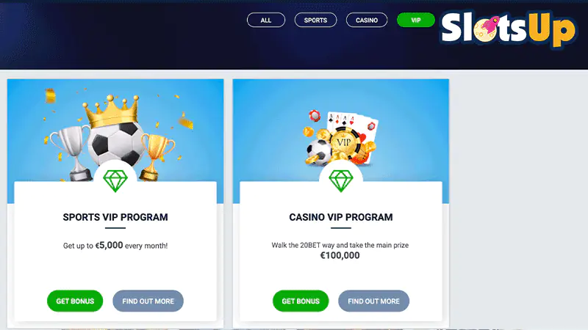This screenshot has height=330, width=588.
Task: Get bonus for Sports VIP Program
Action: click(75, 301)
